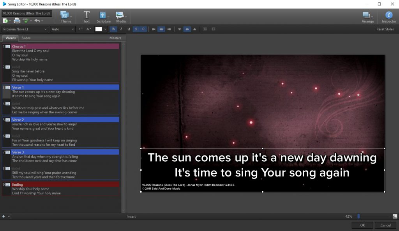
Task: Click the Reset Styles button
Action: click(x=385, y=29)
